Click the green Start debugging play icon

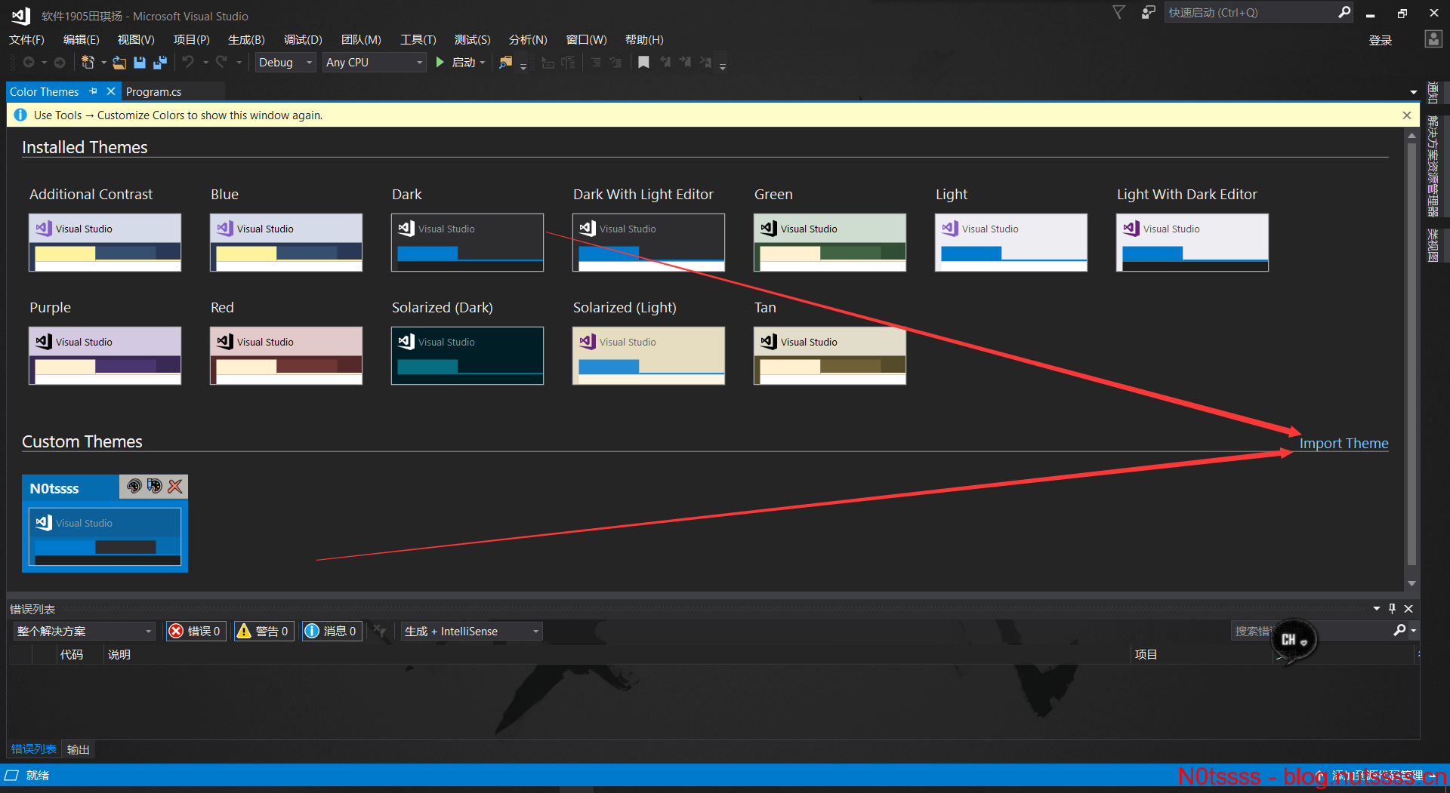440,63
